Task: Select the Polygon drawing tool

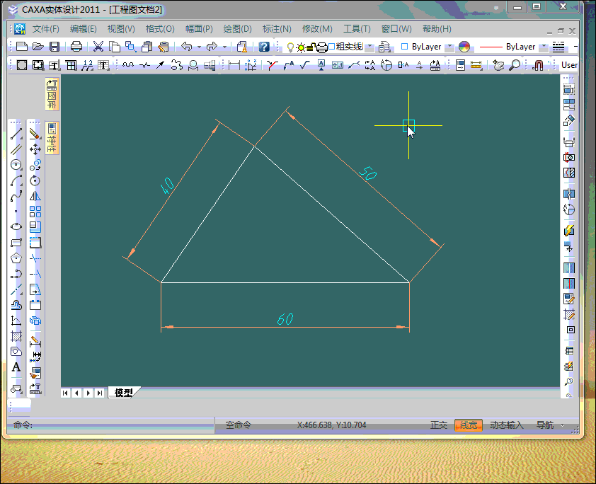Action: click(x=16, y=258)
